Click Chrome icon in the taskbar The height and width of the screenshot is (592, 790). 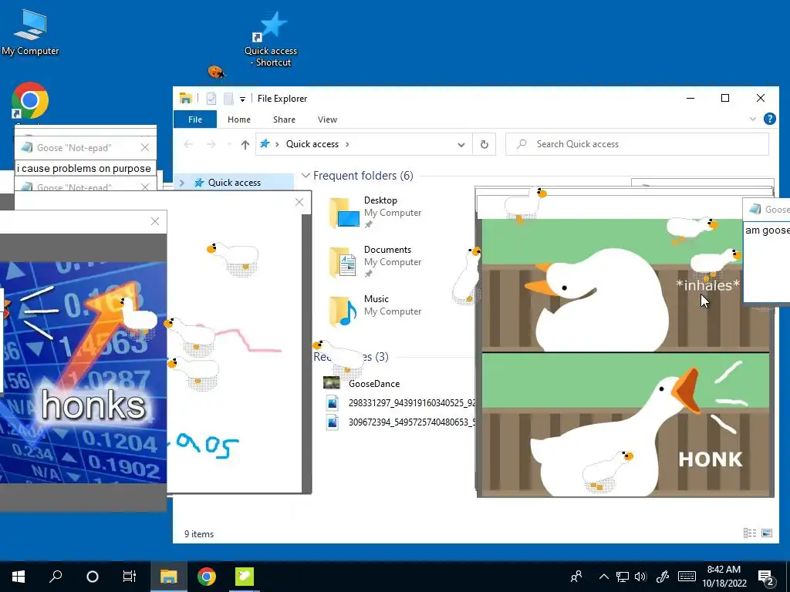[x=207, y=577]
